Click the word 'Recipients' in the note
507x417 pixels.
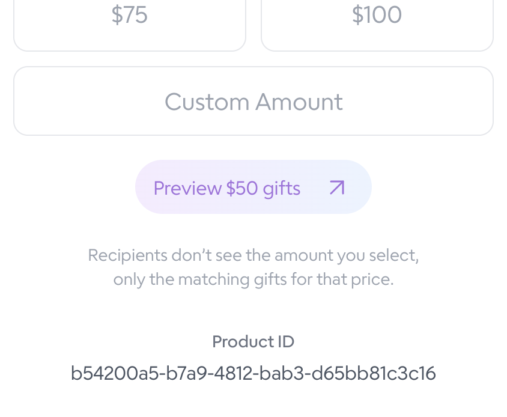[128, 255]
